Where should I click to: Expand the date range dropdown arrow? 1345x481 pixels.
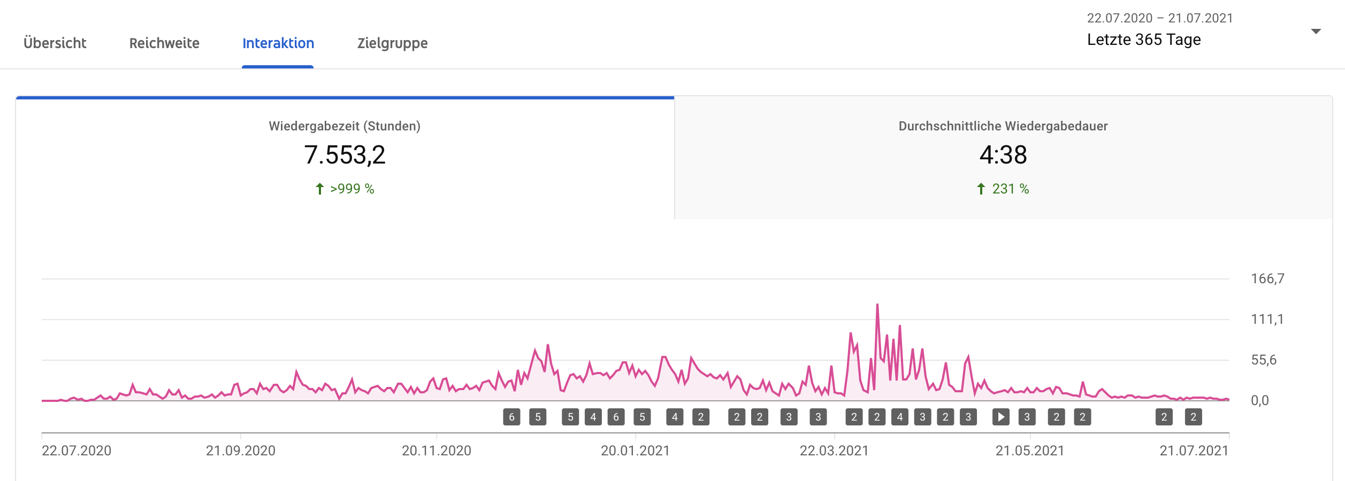pyautogui.click(x=1316, y=32)
